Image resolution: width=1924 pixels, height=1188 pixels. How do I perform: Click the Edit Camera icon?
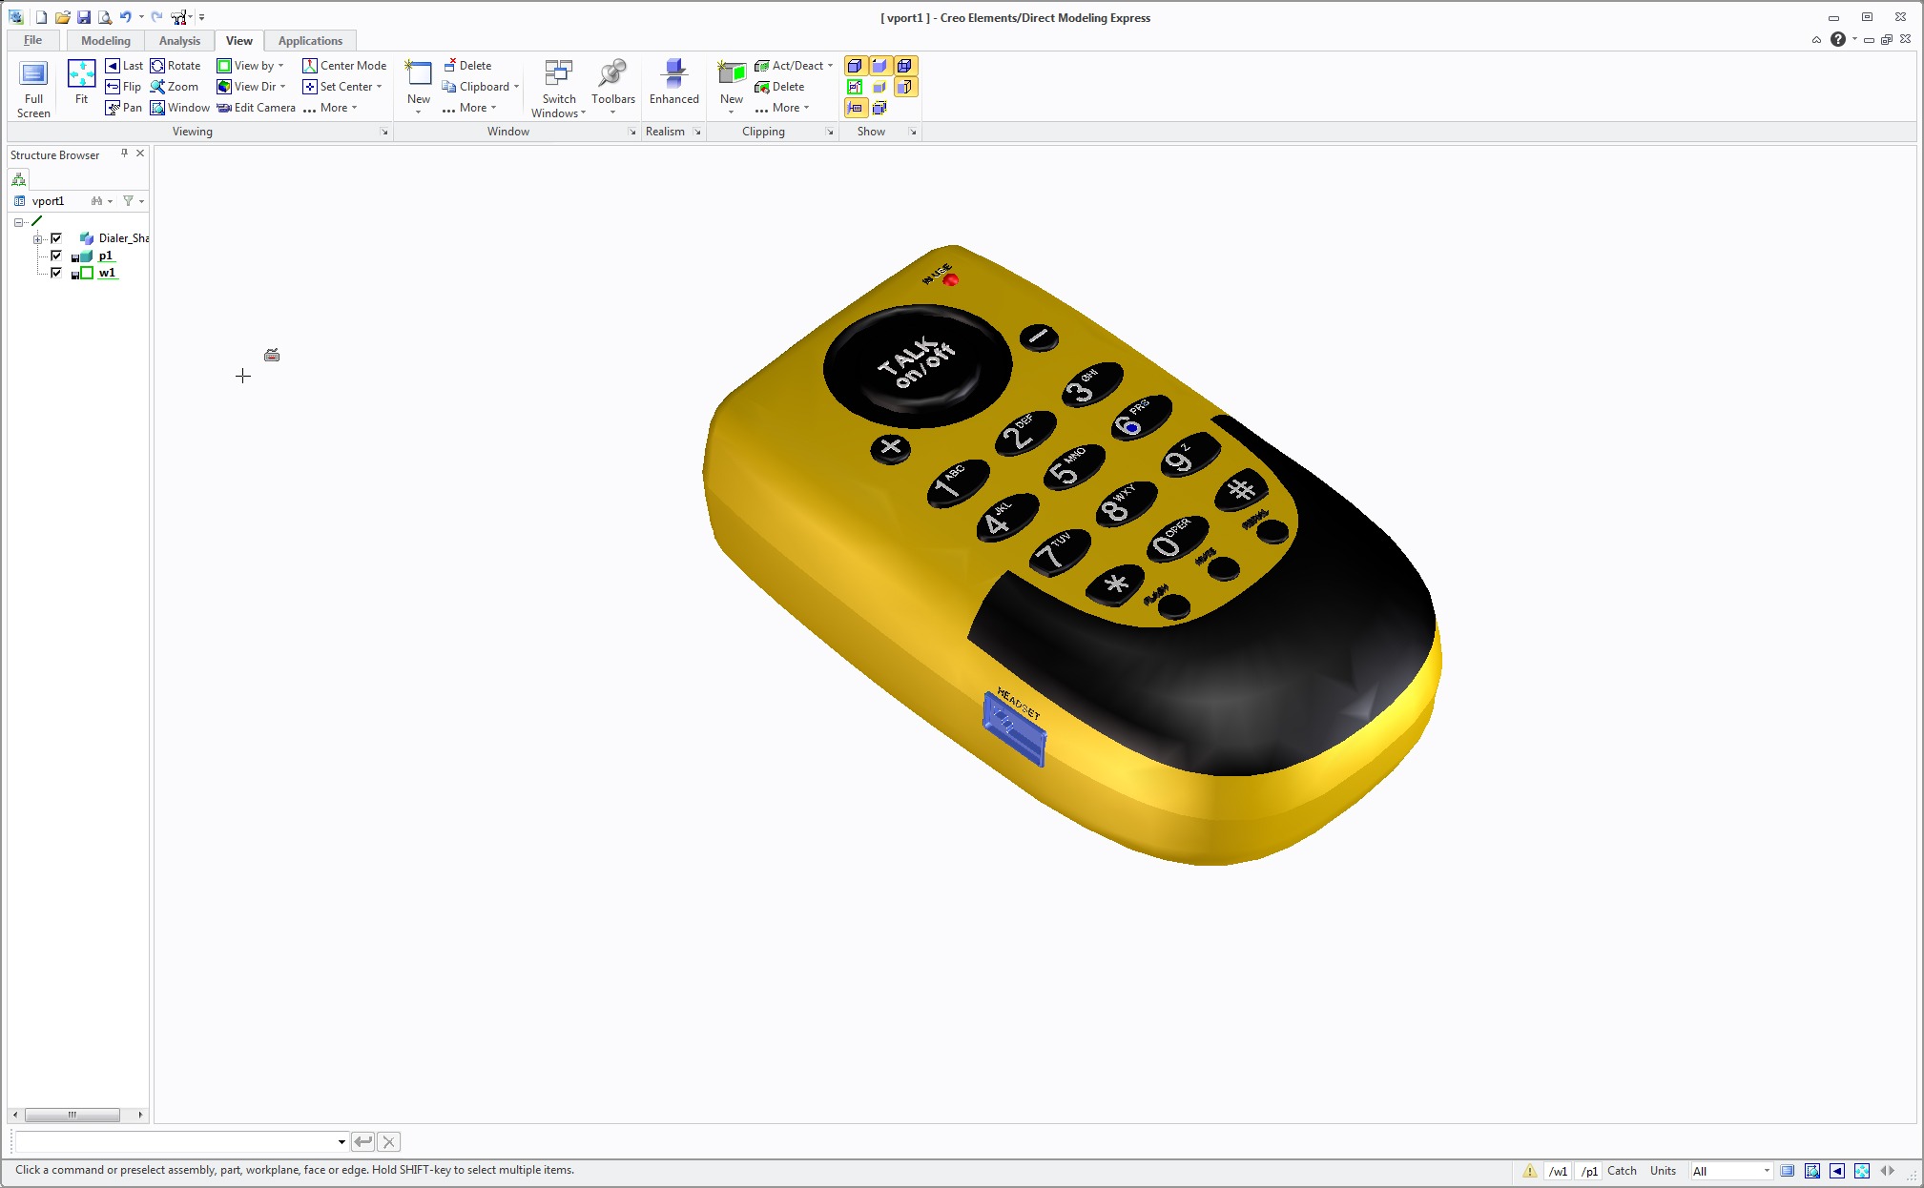[256, 108]
